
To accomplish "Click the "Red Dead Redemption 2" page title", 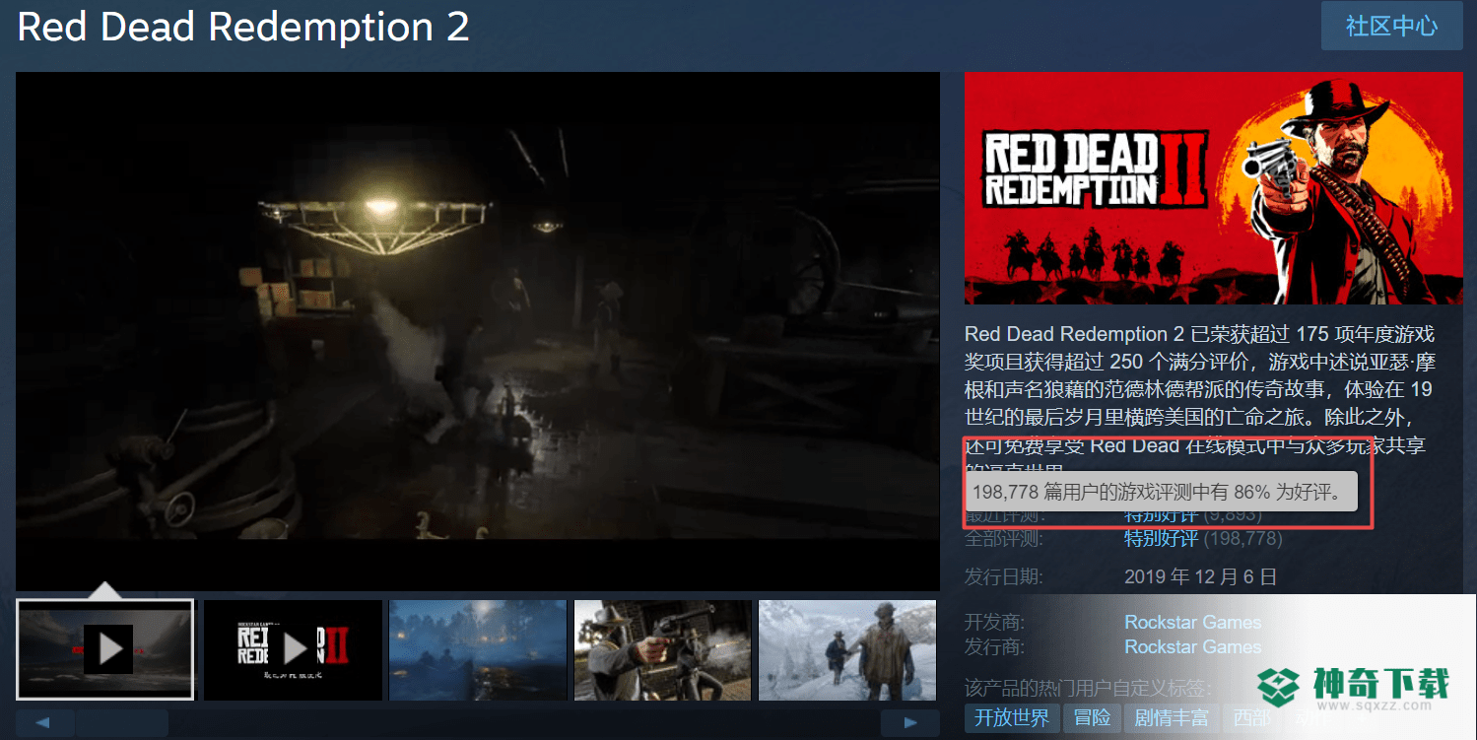I will pyautogui.click(x=243, y=28).
